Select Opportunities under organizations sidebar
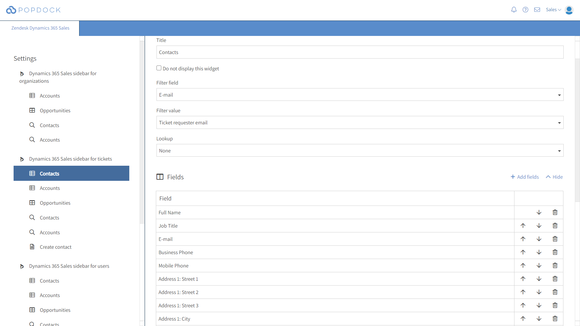Viewport: 580px width, 326px height. coord(50,110)
